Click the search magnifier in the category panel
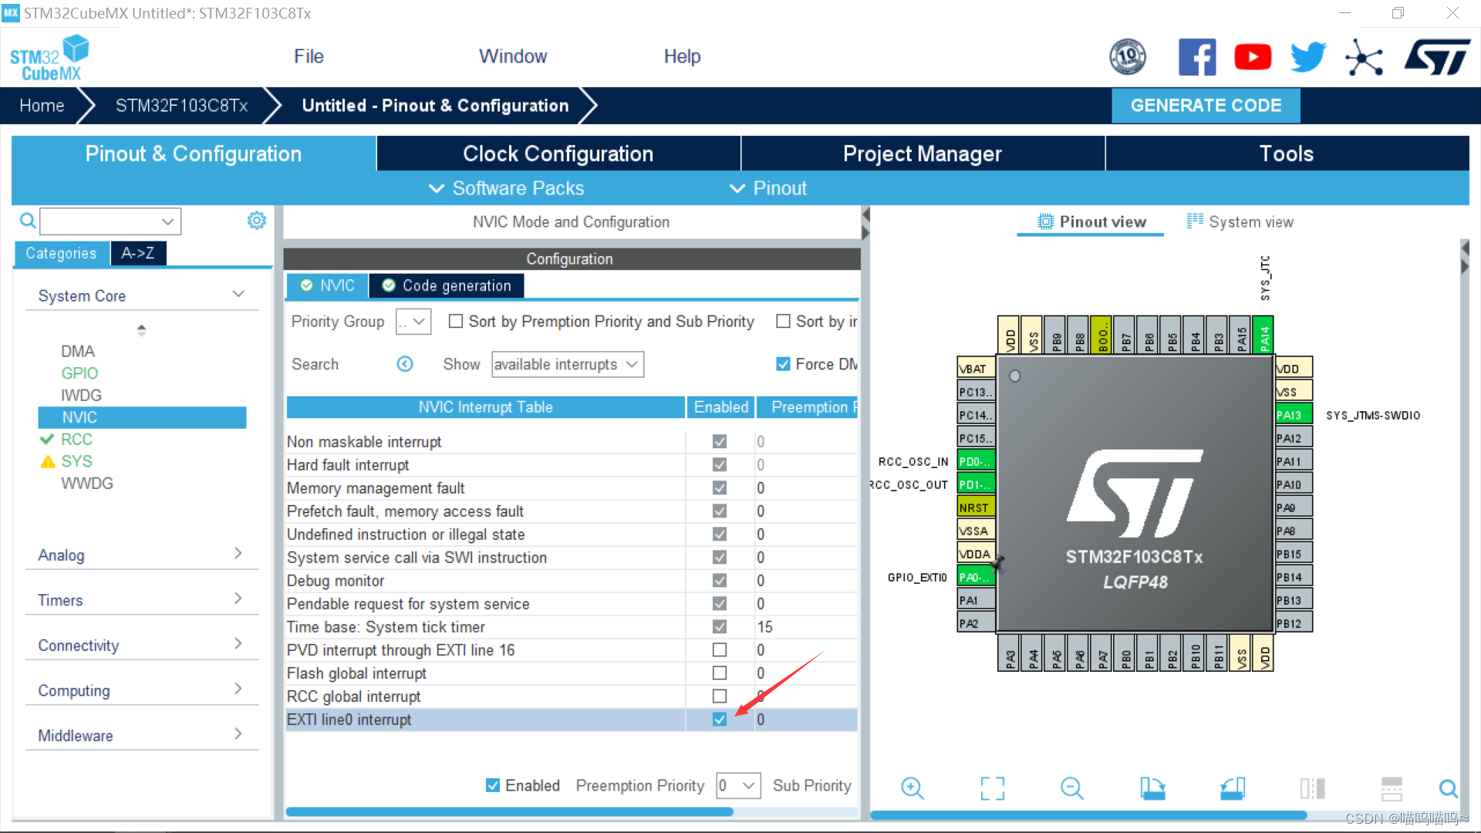Image resolution: width=1481 pixels, height=833 pixels. coord(28,221)
